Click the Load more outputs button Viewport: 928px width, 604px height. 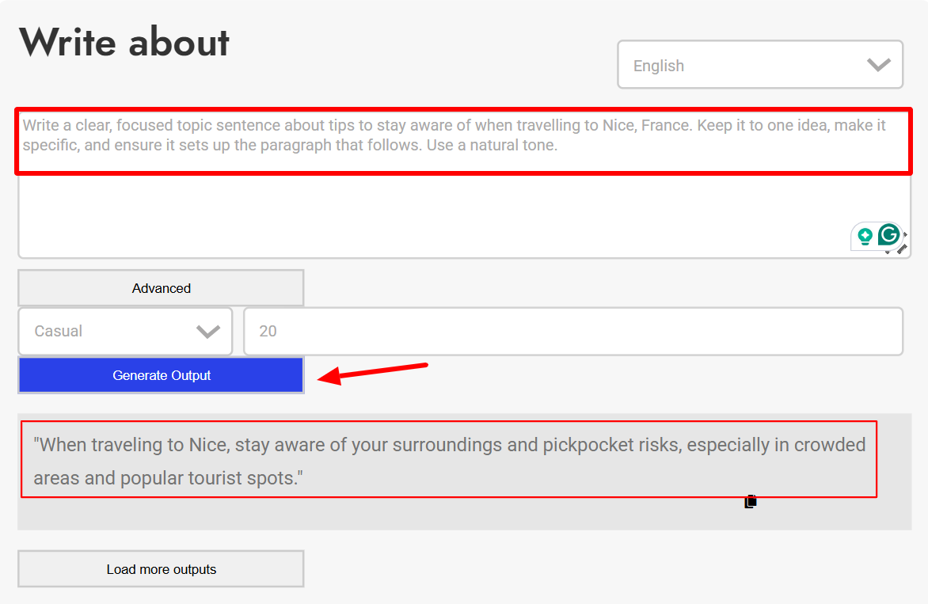(x=161, y=569)
